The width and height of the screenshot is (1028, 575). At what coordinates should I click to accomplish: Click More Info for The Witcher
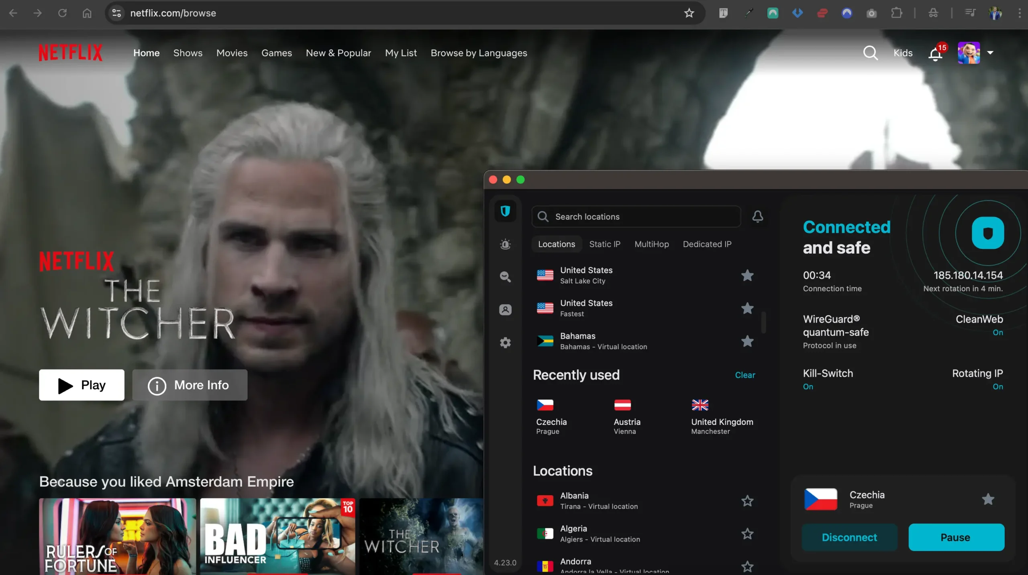click(x=190, y=385)
